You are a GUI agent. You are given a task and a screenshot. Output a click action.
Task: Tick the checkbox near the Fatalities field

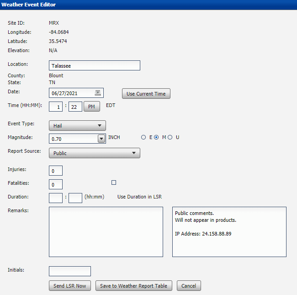coord(114,182)
